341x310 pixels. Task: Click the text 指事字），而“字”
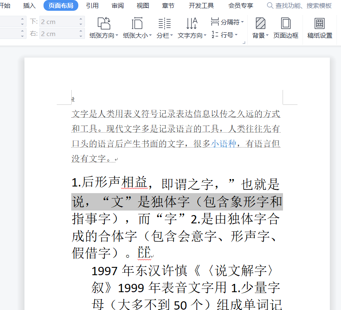click(128, 219)
